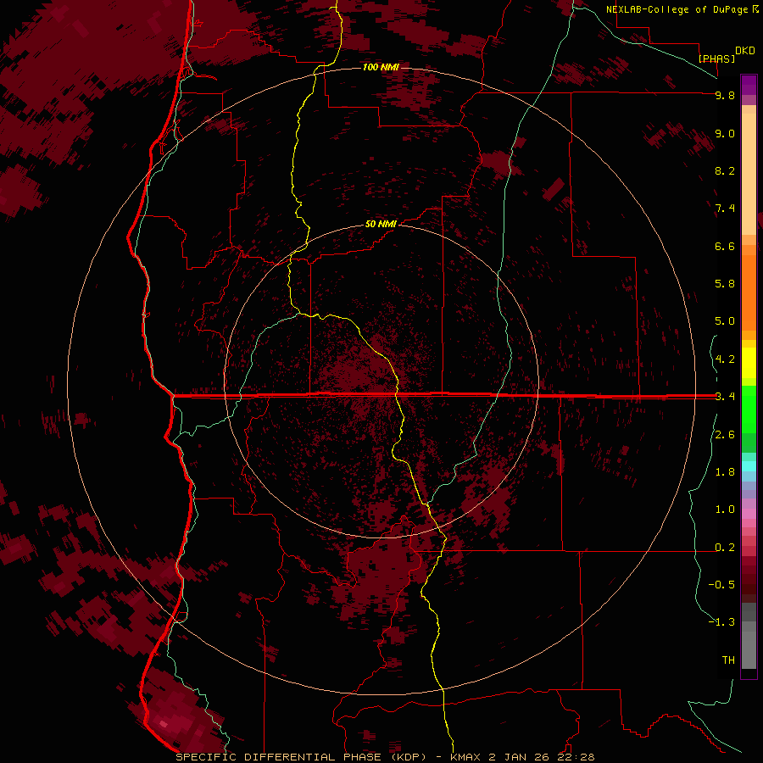
Task: Click the 9.8 value on color scale
Action: click(x=725, y=95)
